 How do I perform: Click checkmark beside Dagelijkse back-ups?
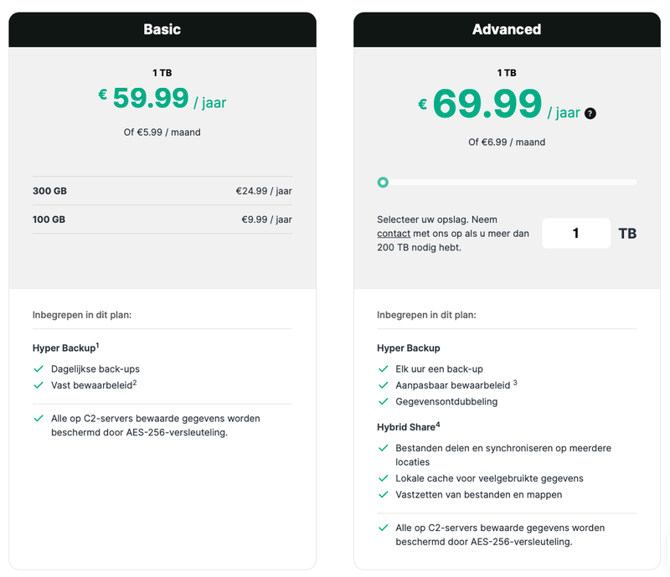pos(39,368)
